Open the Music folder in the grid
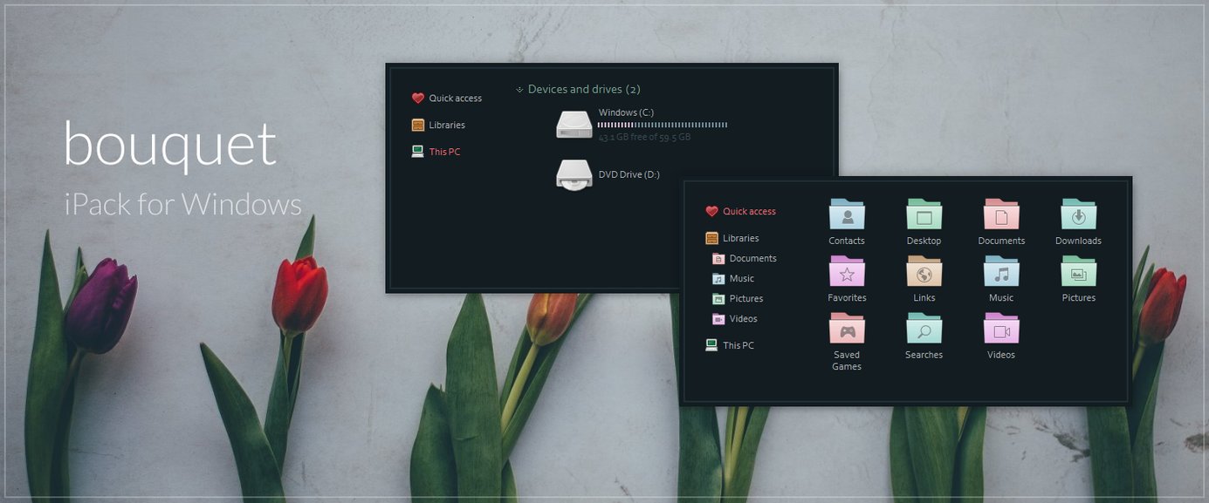The height and width of the screenshot is (503, 1209). [x=1001, y=272]
